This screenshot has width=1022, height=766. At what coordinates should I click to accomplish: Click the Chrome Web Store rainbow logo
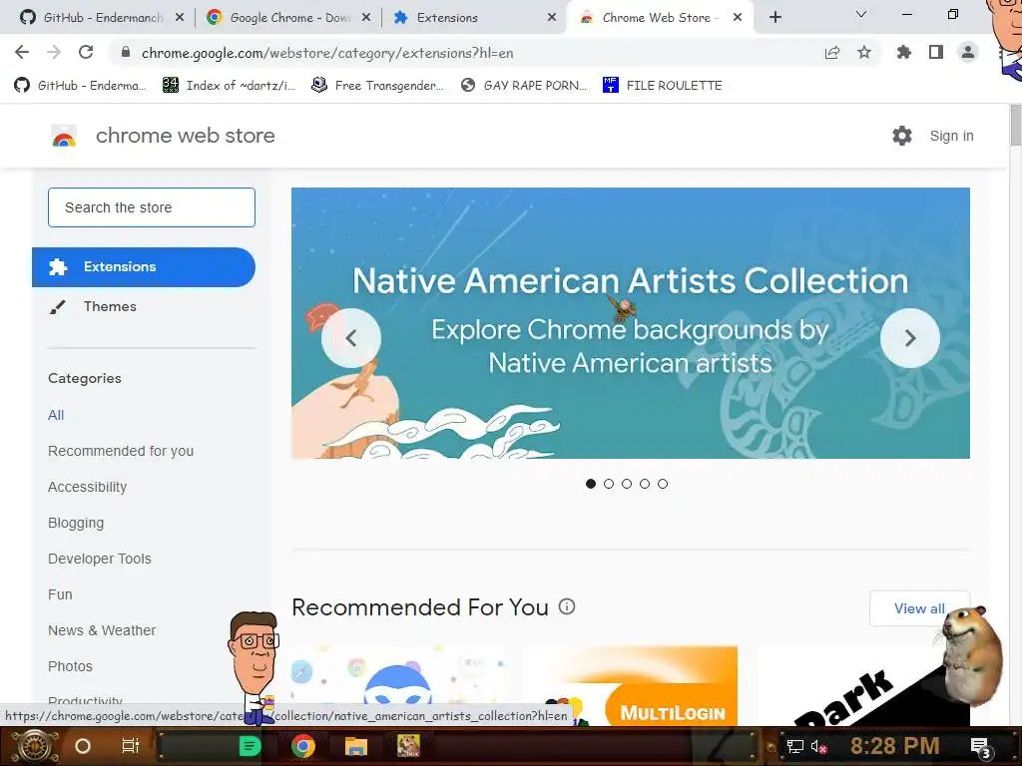(x=64, y=136)
